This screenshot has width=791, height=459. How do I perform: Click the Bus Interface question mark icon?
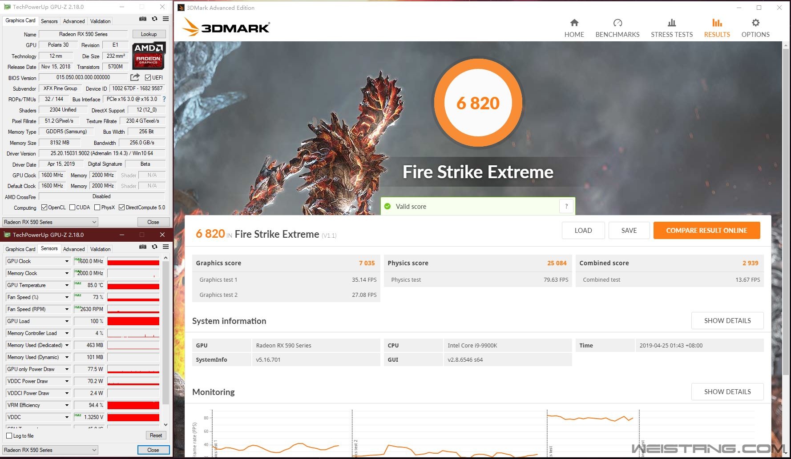(164, 99)
